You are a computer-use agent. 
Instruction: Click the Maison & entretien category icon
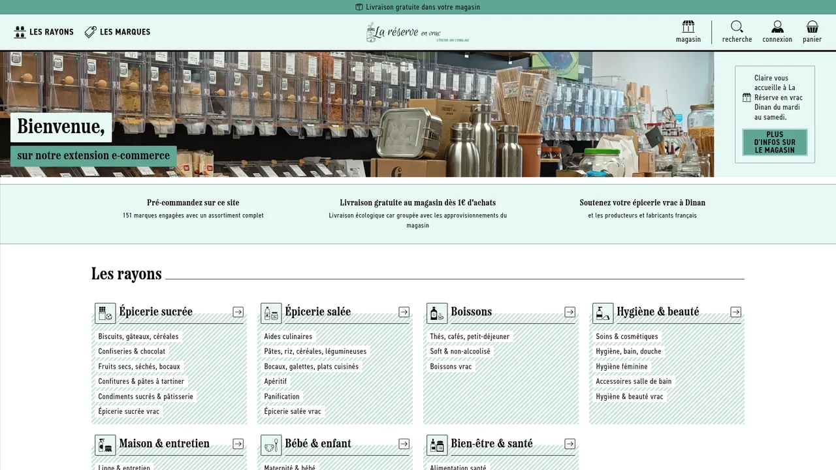[105, 445]
